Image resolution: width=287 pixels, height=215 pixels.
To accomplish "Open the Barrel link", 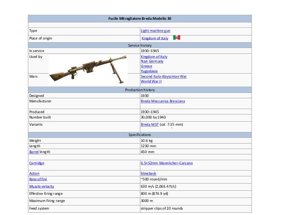I will [x=34, y=152].
